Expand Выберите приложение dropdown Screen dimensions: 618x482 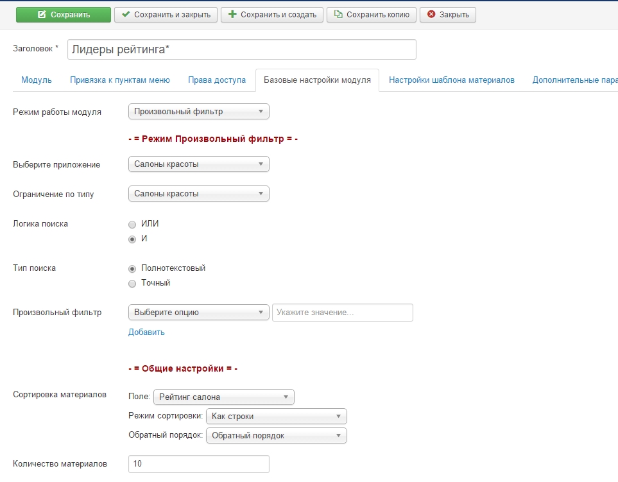[198, 164]
